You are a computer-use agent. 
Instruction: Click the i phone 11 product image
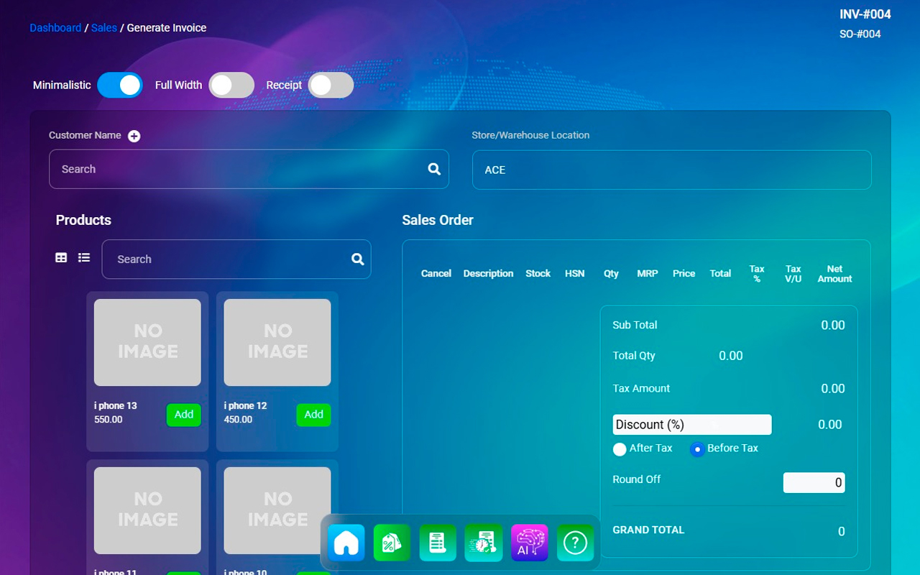tap(147, 510)
